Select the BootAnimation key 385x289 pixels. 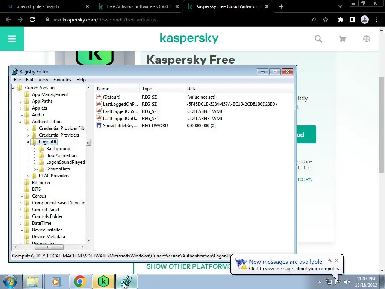(61, 155)
